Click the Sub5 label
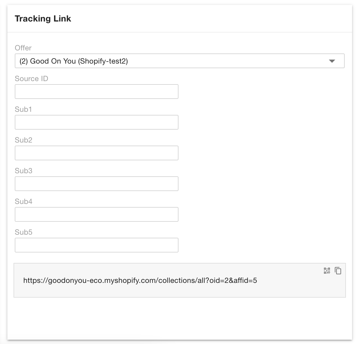This screenshot has height=344, width=357. [23, 232]
